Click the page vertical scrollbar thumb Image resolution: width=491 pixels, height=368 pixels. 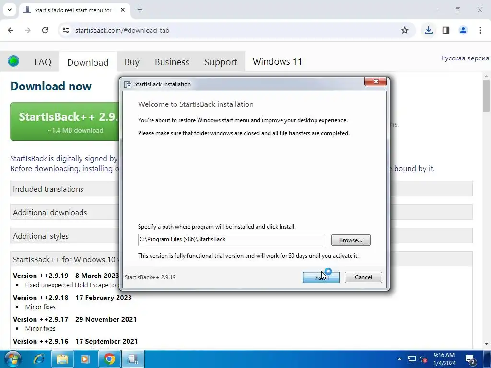click(486, 95)
